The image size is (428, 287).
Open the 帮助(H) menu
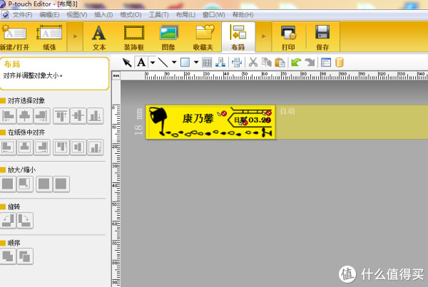pos(243,15)
